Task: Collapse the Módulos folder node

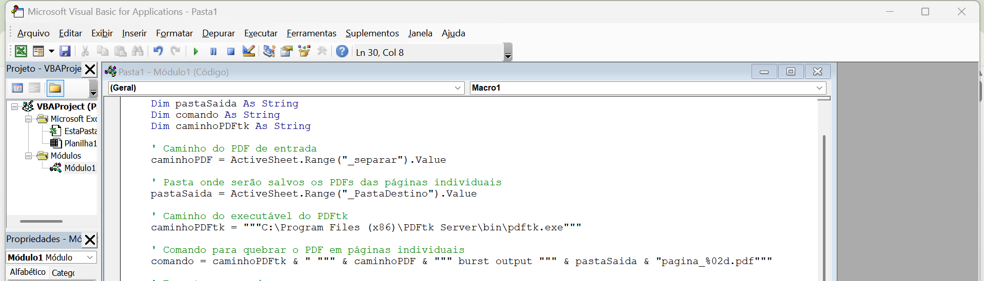Action: [29, 156]
